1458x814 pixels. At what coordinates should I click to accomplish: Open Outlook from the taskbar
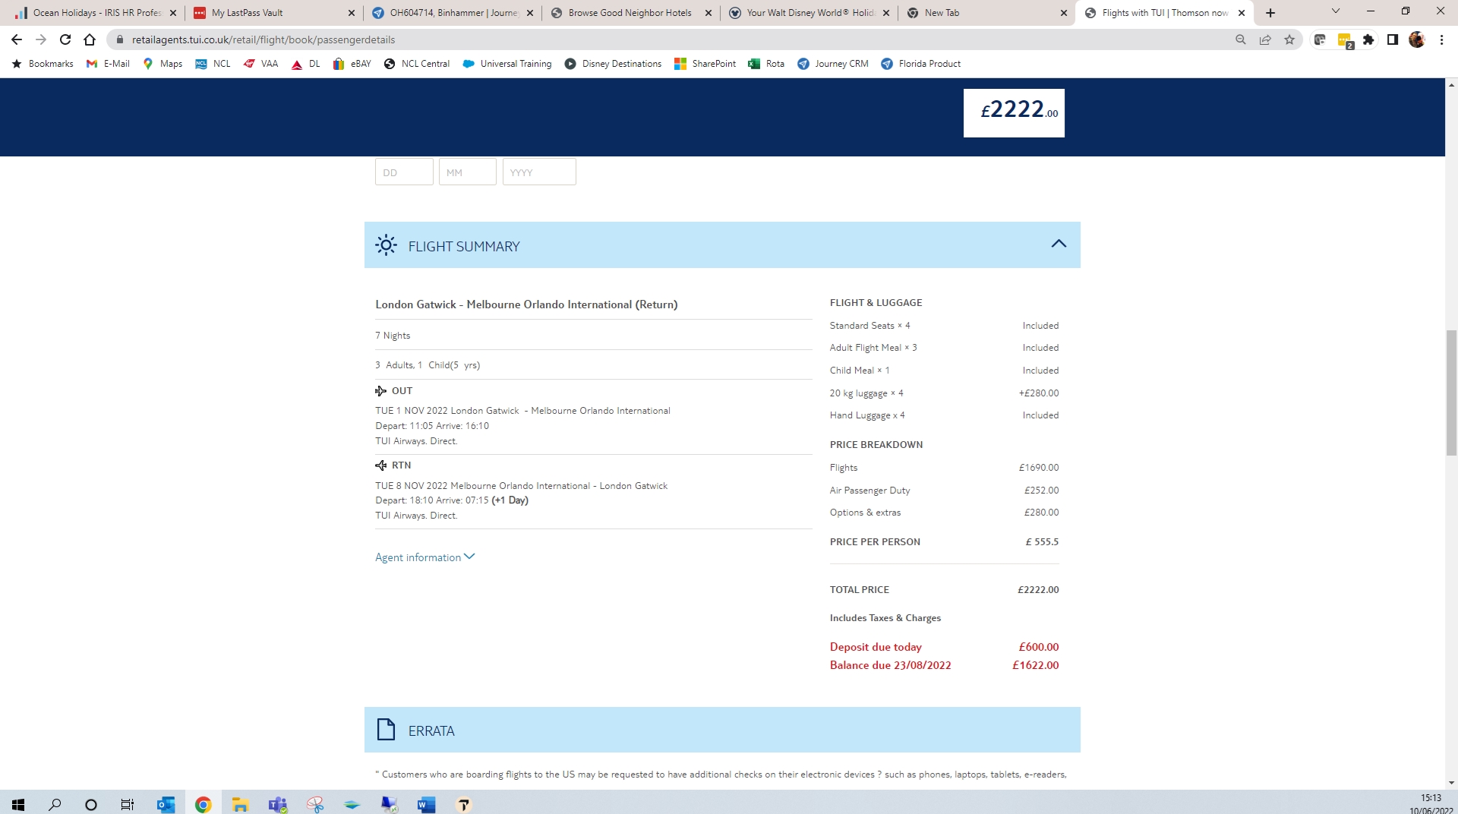tap(166, 804)
